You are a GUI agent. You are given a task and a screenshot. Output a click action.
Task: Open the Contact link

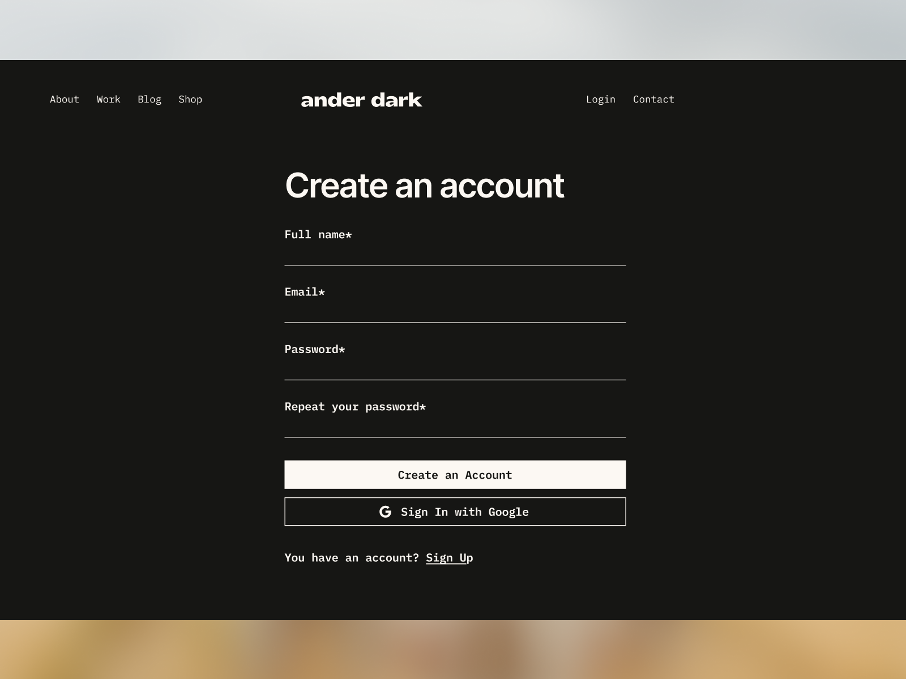[x=653, y=100]
